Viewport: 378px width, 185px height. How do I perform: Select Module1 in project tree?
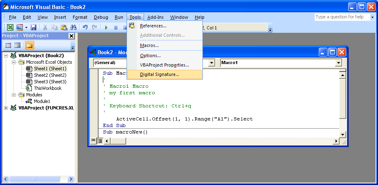coord(42,101)
